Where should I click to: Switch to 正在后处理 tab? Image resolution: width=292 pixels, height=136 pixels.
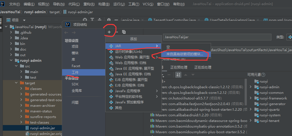(203, 67)
